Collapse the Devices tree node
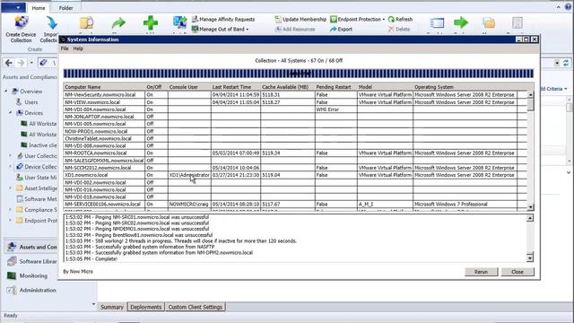Image resolution: width=574 pixels, height=323 pixels. pyautogui.click(x=10, y=112)
